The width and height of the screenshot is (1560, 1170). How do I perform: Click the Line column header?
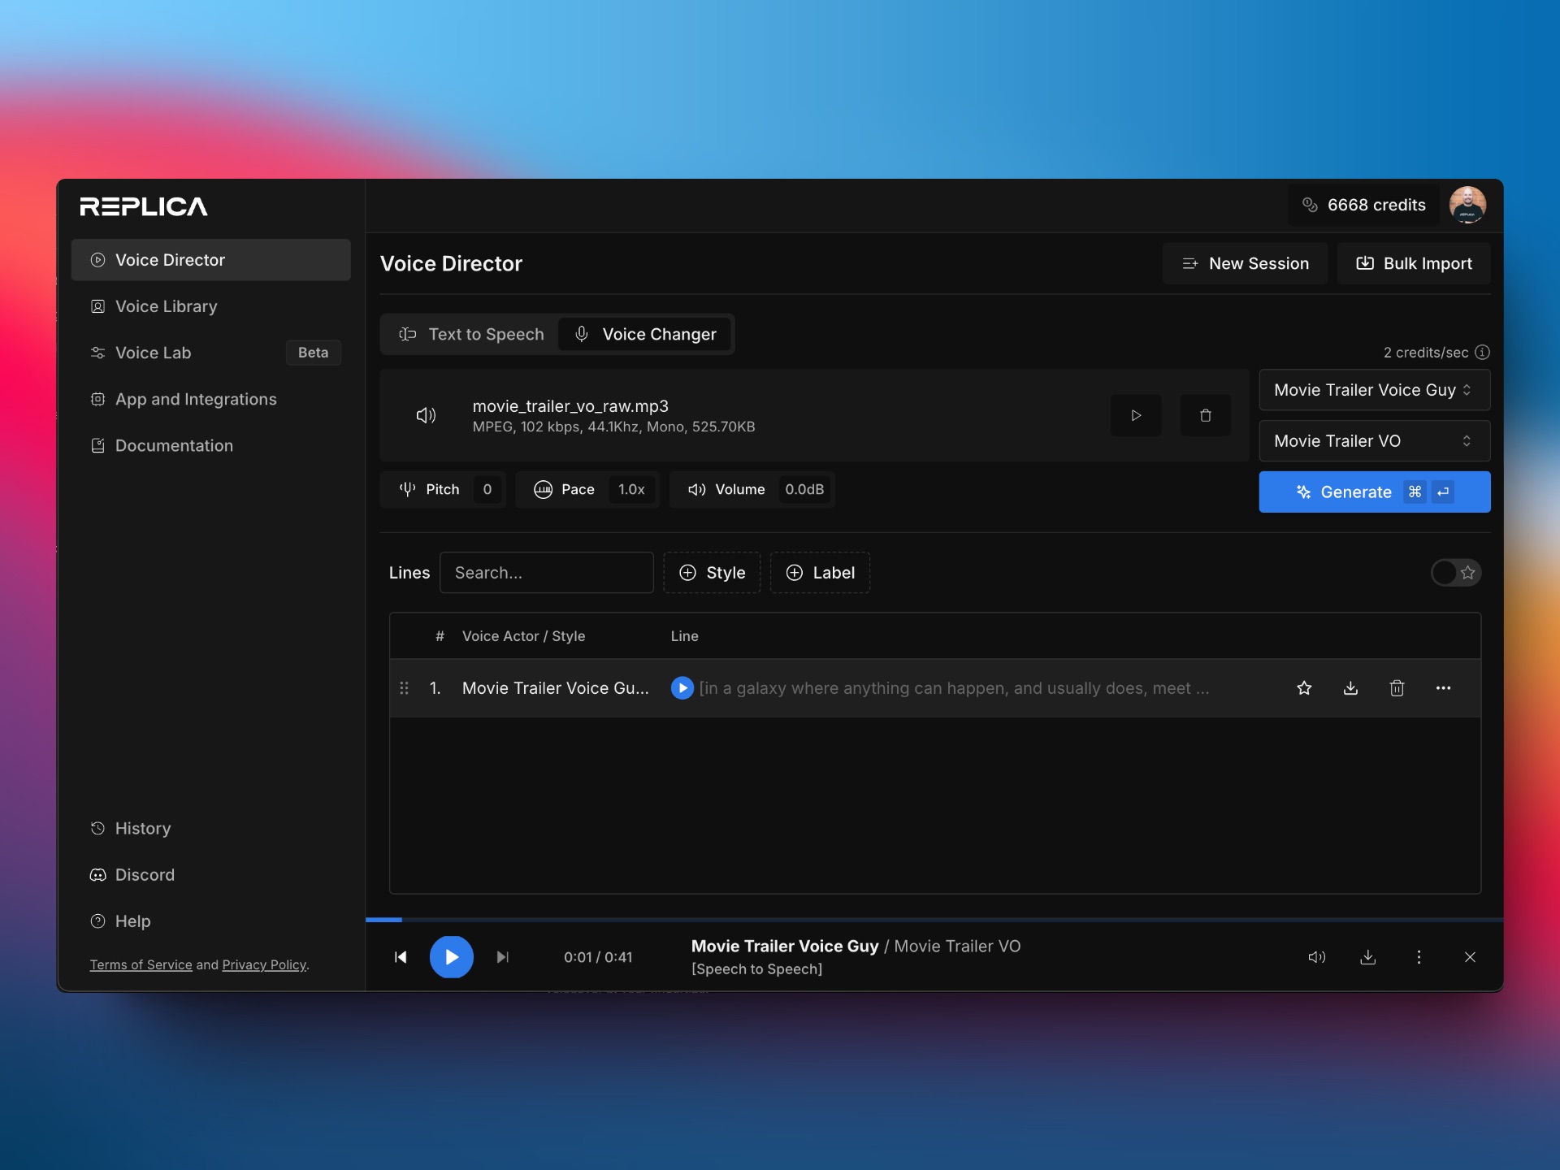pos(684,636)
